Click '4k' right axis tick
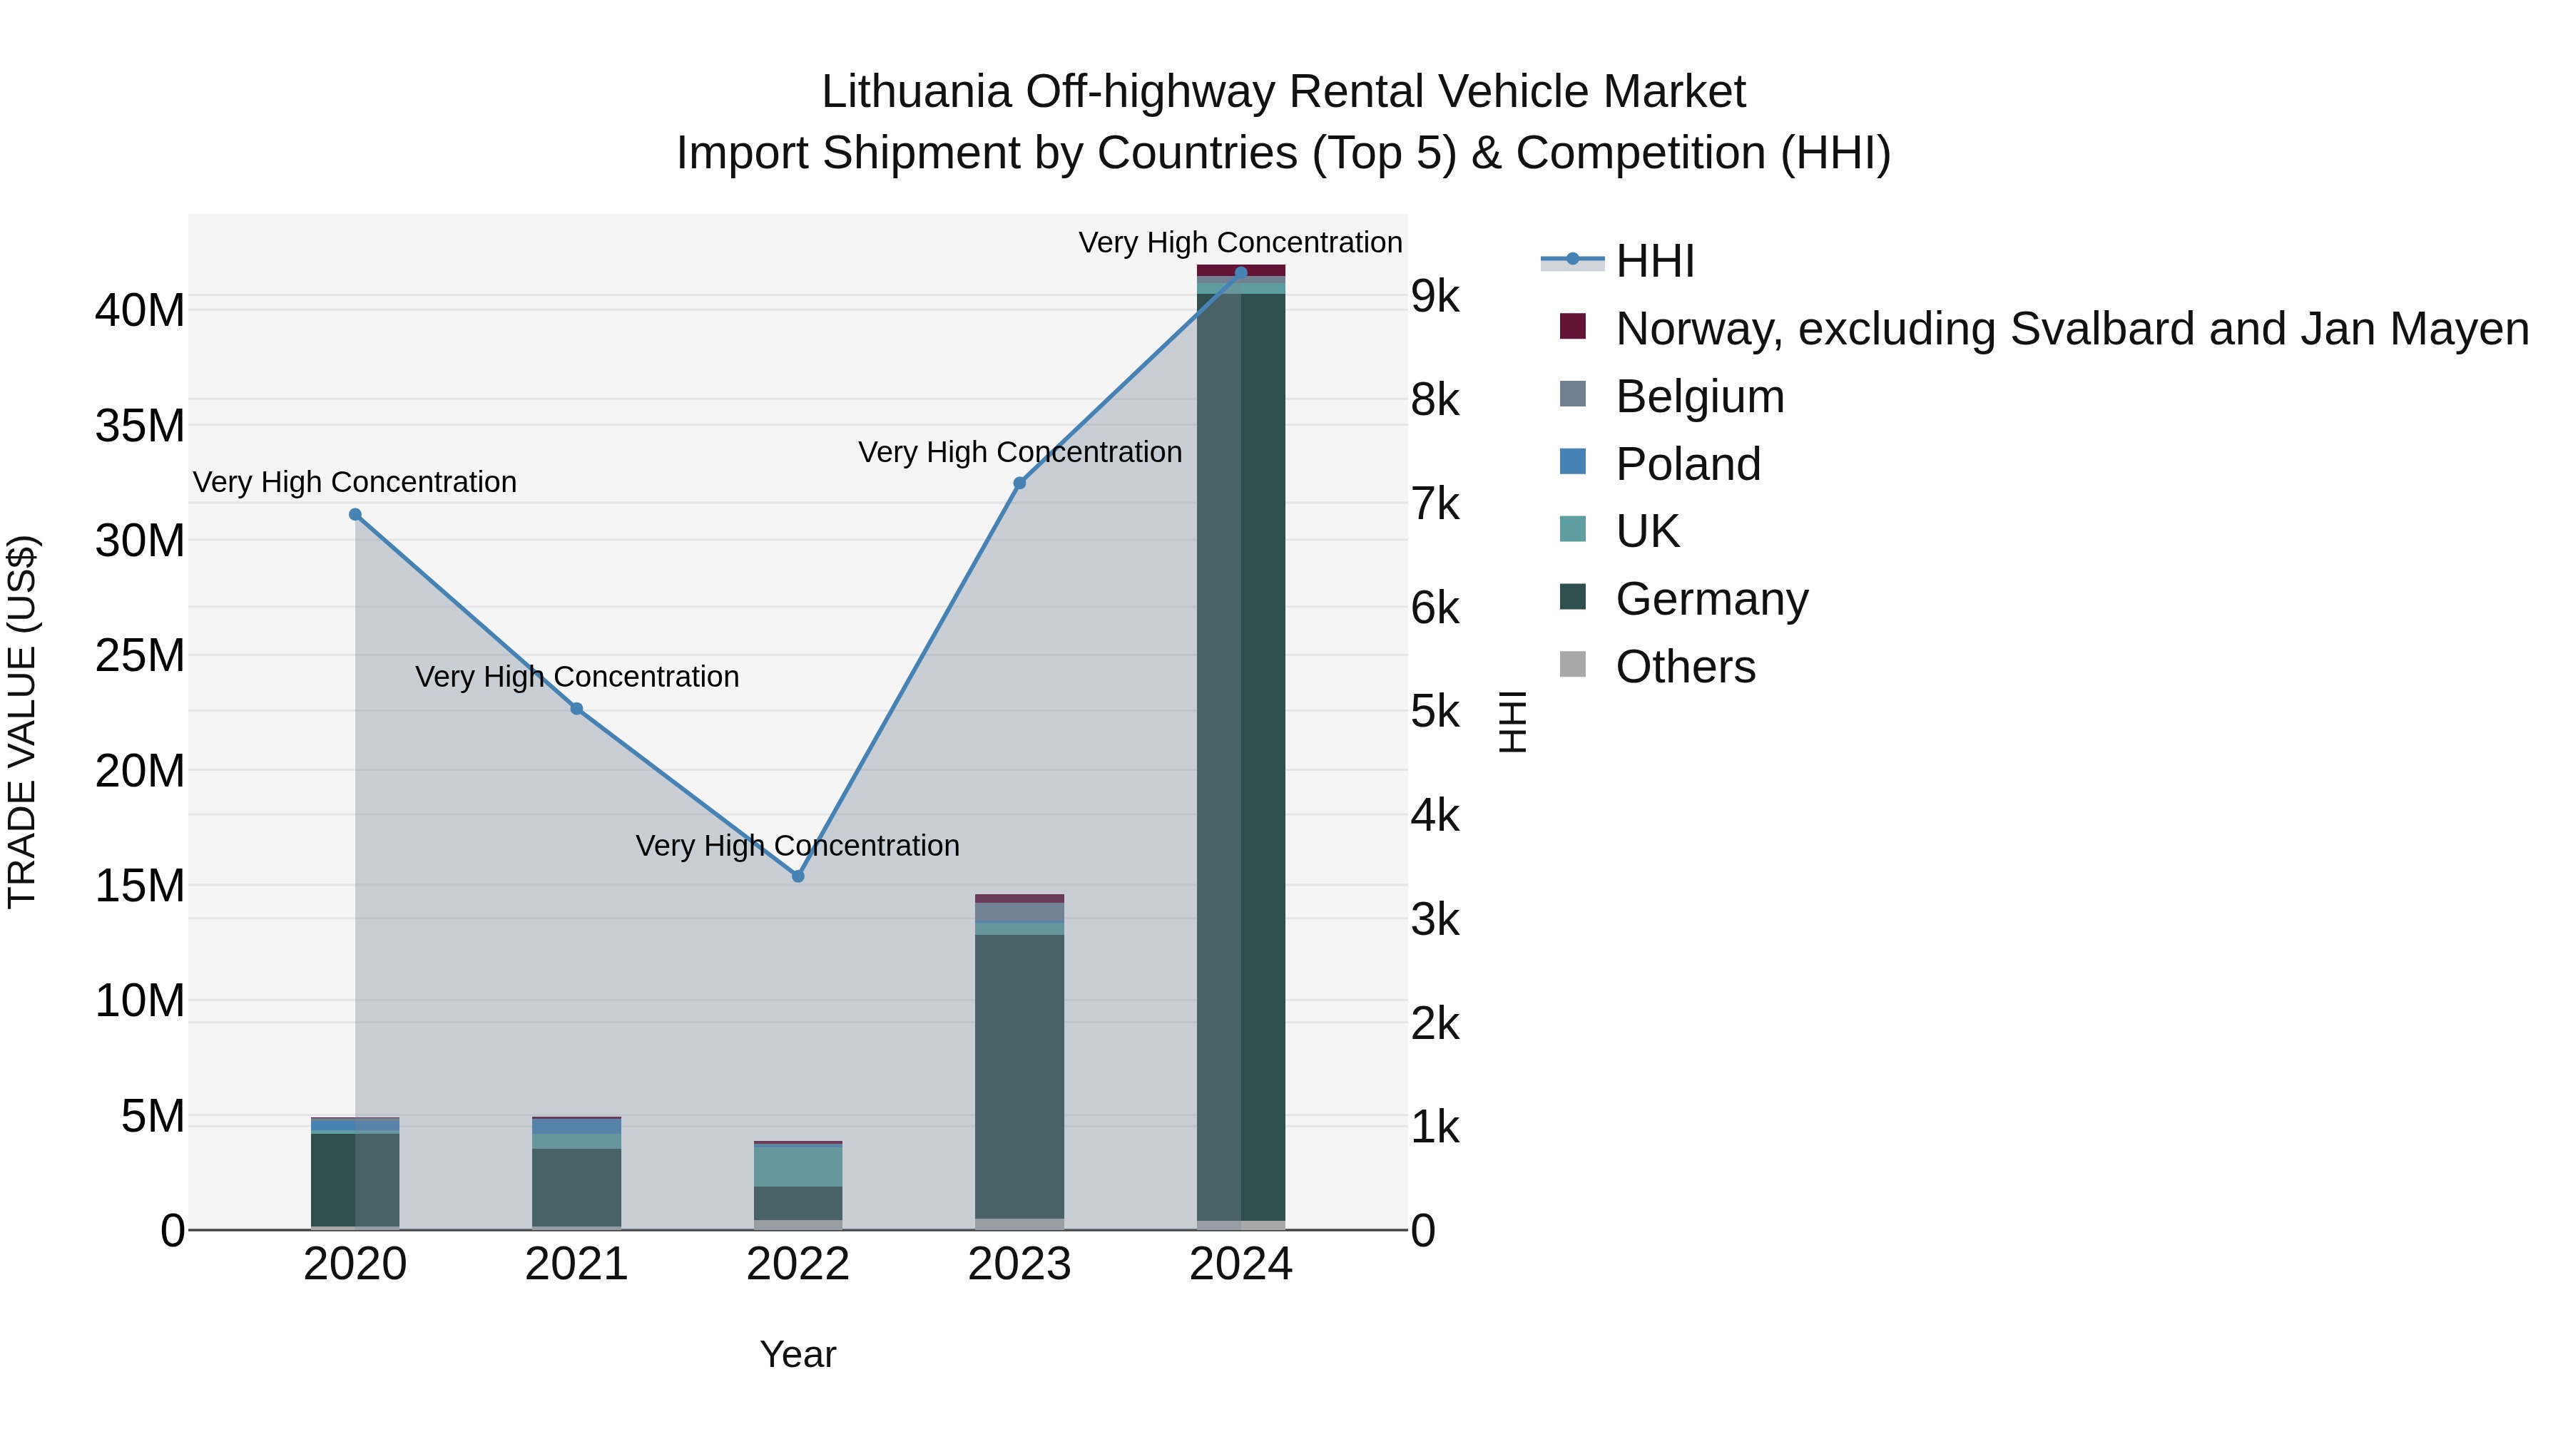 coord(1435,815)
